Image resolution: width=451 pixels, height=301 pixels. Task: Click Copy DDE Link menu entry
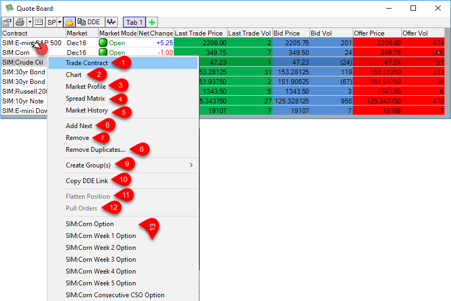(87, 181)
